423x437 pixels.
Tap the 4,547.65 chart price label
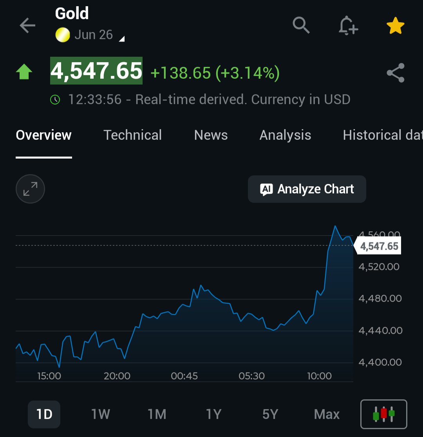tap(378, 246)
